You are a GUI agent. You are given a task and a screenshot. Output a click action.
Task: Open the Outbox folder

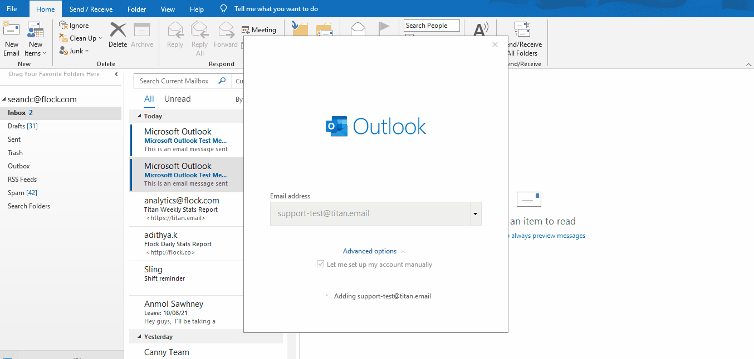coord(61,166)
